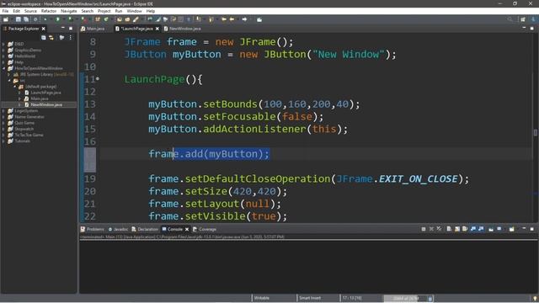Open the Window menu

pos(134,11)
